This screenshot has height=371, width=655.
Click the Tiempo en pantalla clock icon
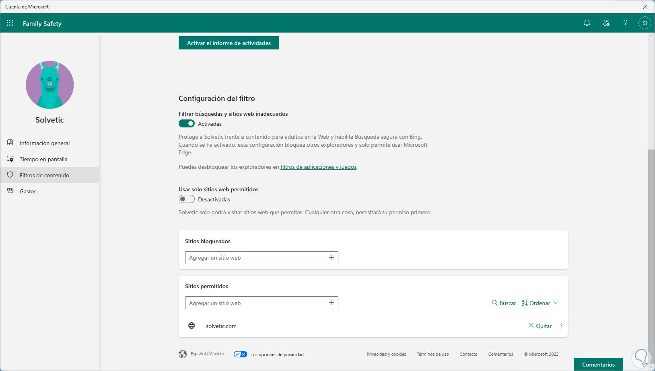[x=10, y=159]
